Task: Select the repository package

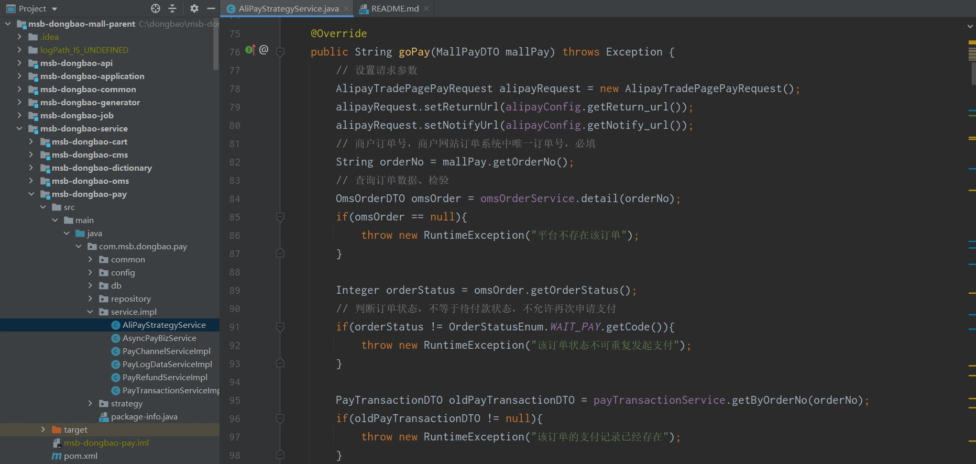Action: tap(131, 299)
